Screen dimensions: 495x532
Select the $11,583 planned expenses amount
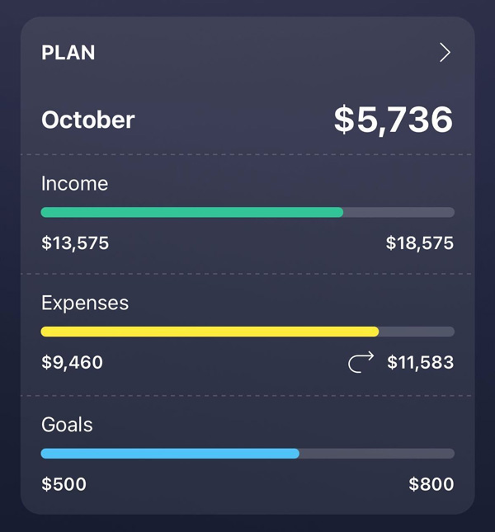420,362
